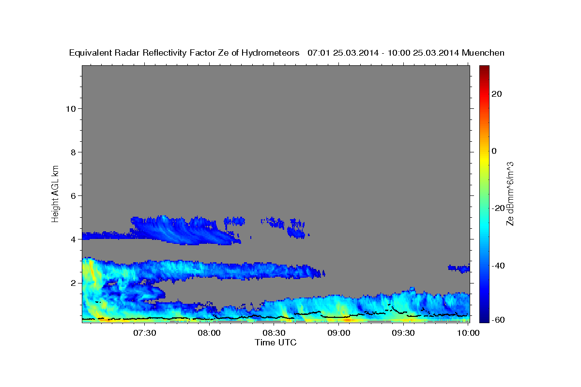Click the 'Time UTC' axis label
Viewport: 581px width, 387px height.
point(275,342)
